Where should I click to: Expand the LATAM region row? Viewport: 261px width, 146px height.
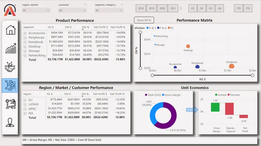[25, 105]
